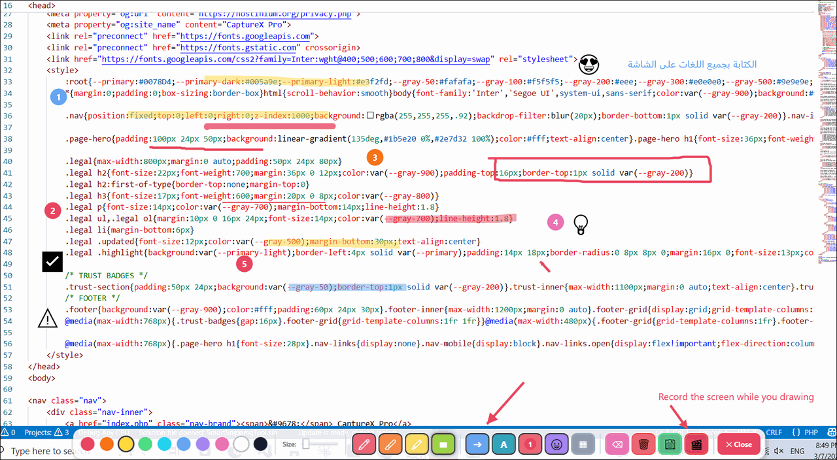Image resolution: width=837 pixels, height=460 pixels.
Task: Select the red pen drawing tool
Action: (364, 444)
